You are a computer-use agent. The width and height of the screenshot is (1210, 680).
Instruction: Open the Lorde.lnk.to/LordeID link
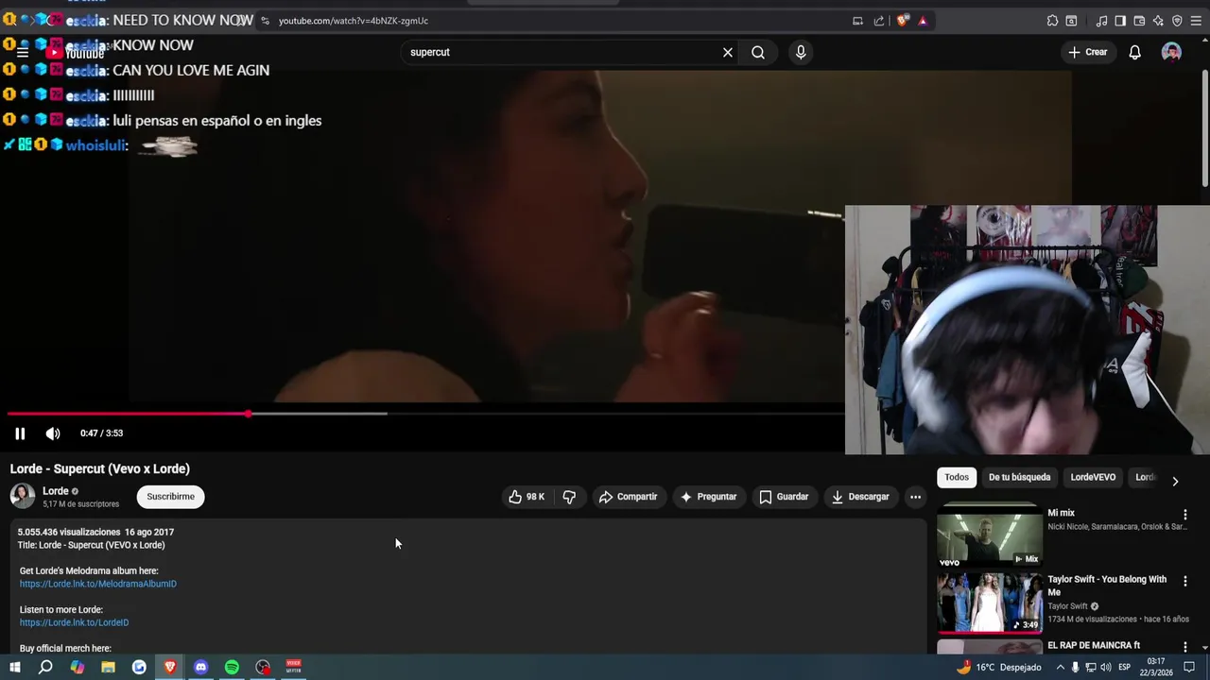pyautogui.click(x=74, y=622)
